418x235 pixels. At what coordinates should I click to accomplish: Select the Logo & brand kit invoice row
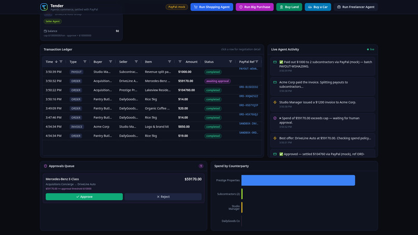click(x=152, y=127)
